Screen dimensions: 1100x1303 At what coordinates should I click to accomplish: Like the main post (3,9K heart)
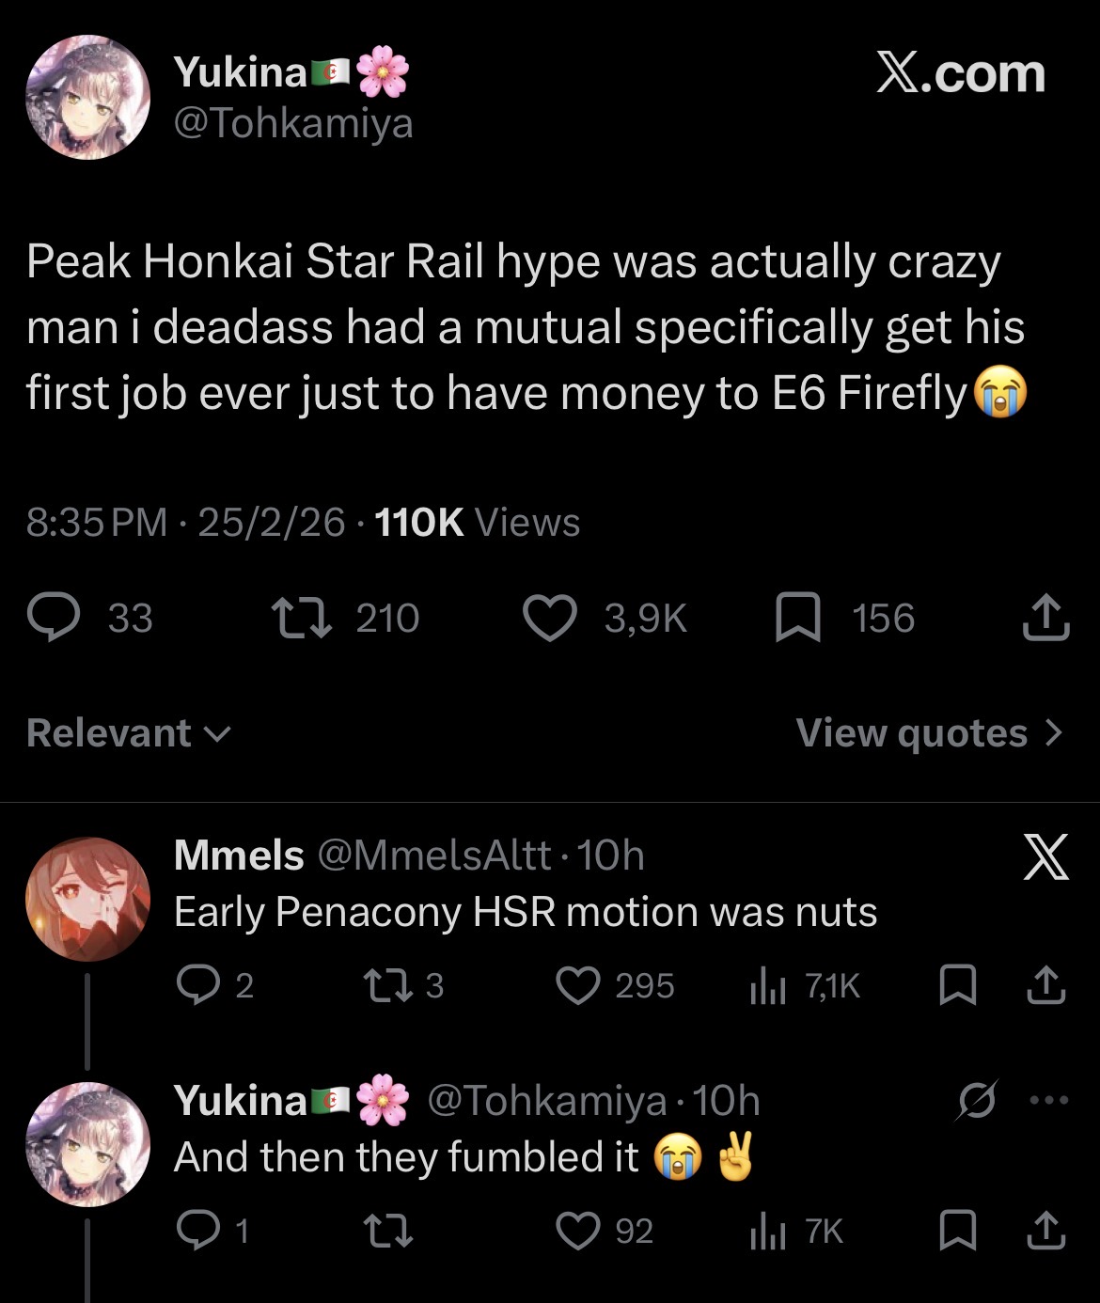pyautogui.click(x=549, y=619)
